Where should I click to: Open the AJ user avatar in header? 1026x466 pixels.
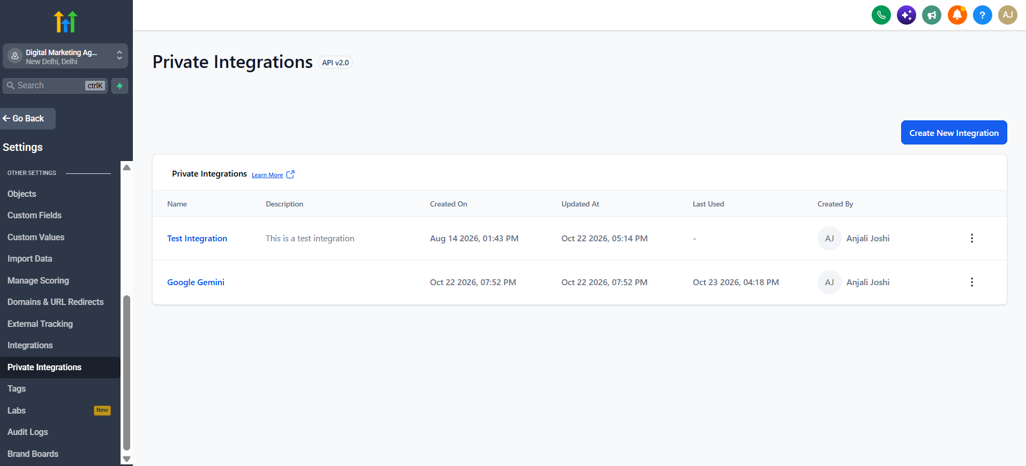pos(1008,15)
